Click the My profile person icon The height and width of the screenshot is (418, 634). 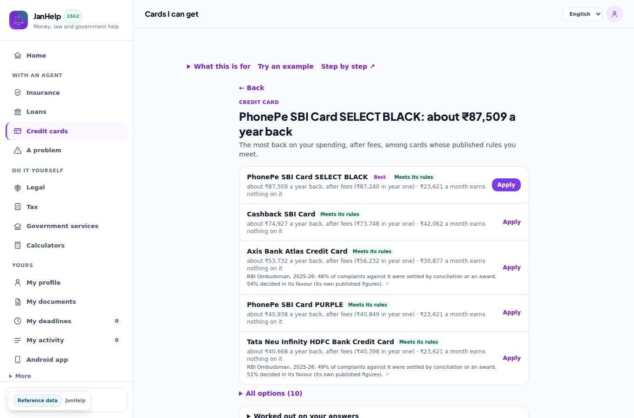coord(18,282)
